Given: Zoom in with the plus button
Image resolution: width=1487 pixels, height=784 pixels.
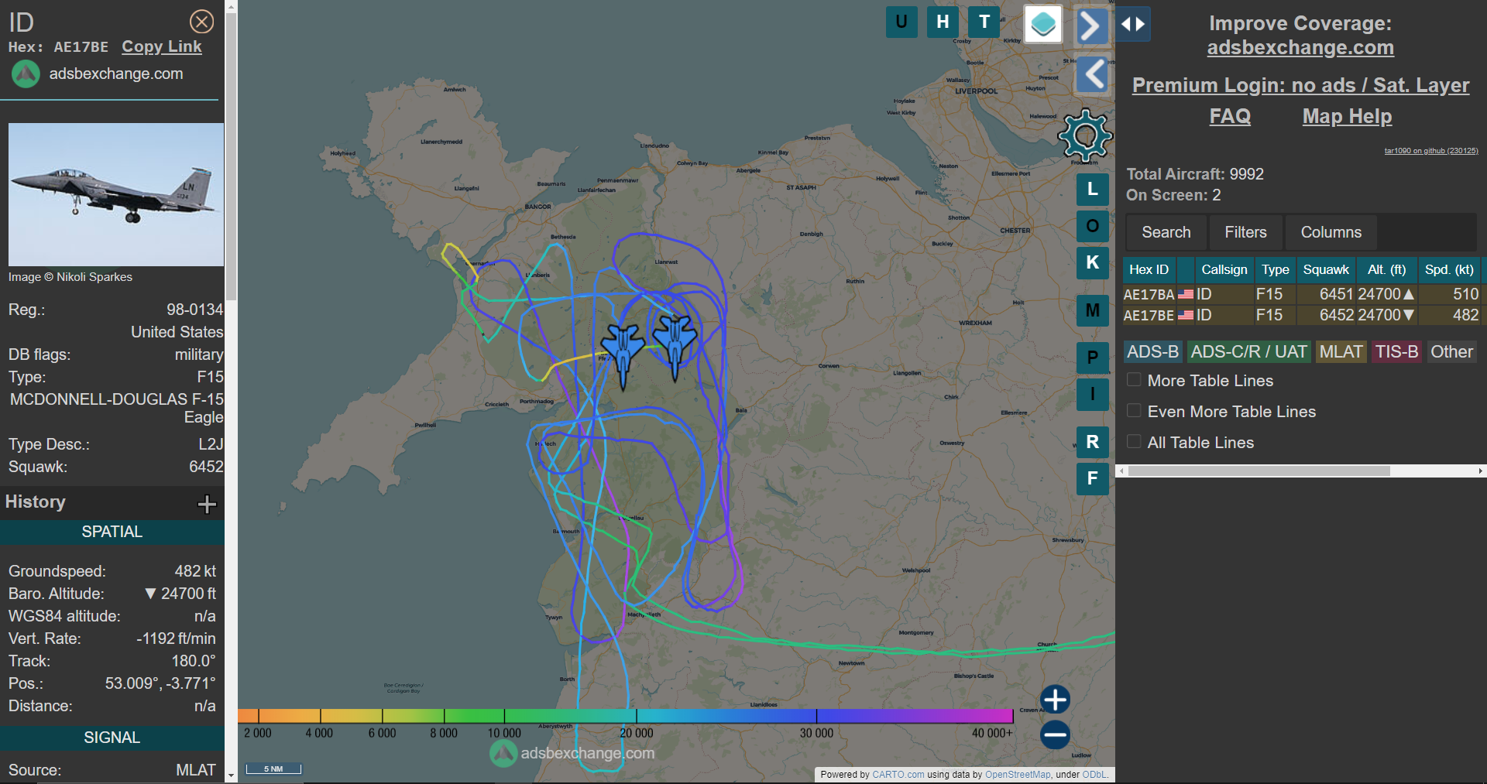Looking at the screenshot, I should coord(1055,699).
